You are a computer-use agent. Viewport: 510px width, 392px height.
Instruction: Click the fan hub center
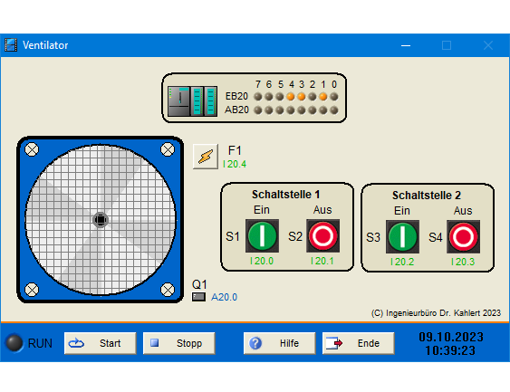pos(101,220)
